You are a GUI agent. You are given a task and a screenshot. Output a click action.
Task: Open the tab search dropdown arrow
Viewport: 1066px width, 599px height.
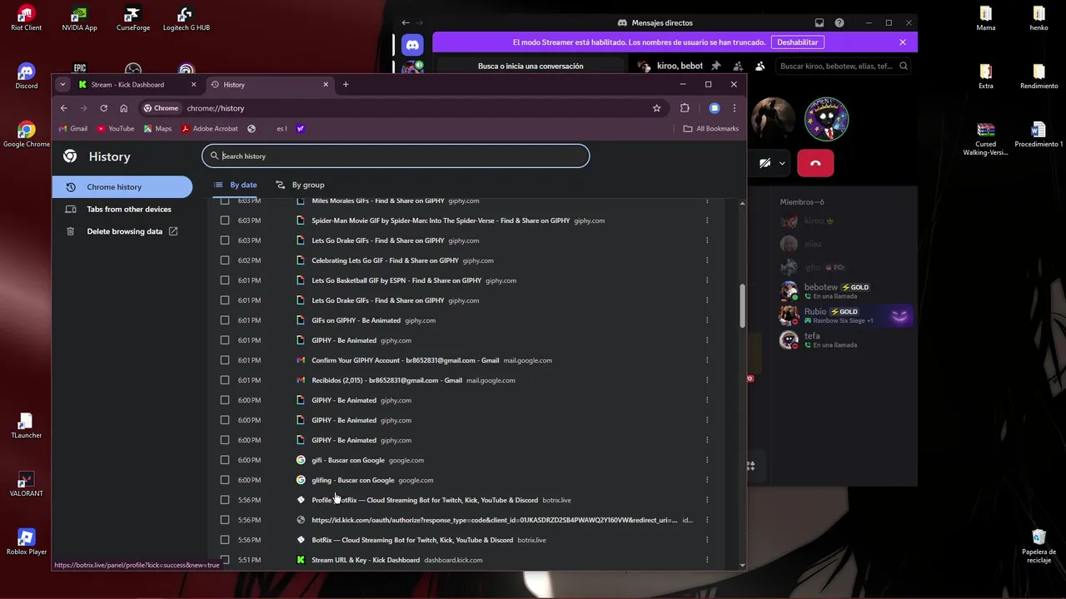62,84
